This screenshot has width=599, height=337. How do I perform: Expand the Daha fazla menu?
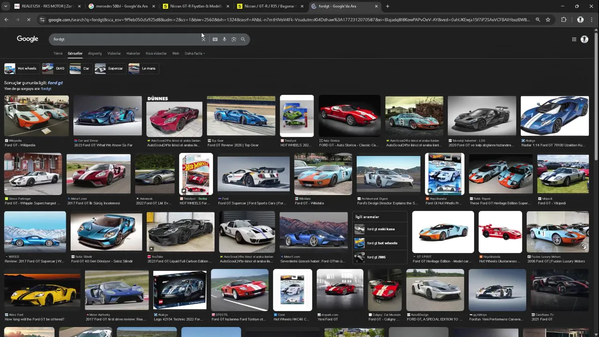click(x=195, y=53)
